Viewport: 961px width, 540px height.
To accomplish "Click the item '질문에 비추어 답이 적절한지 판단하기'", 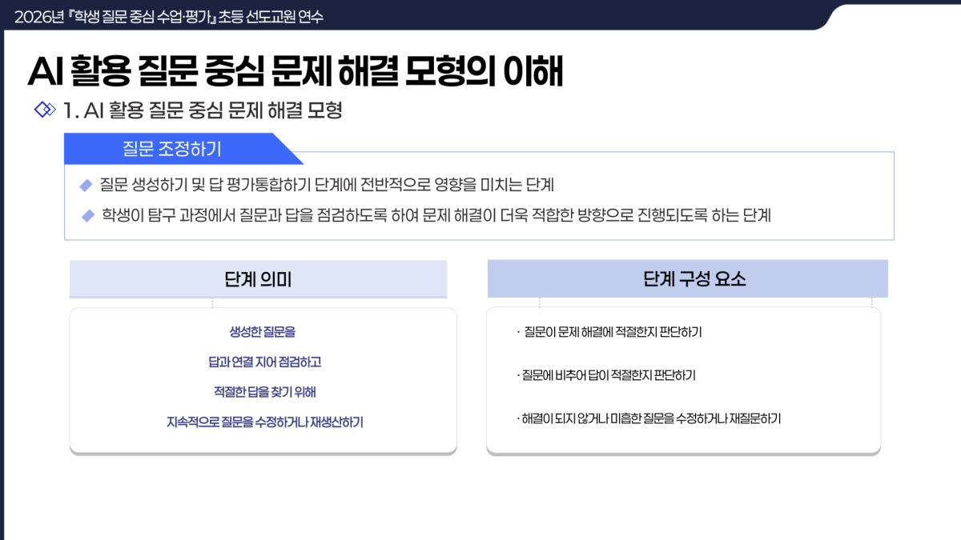I will point(606,374).
